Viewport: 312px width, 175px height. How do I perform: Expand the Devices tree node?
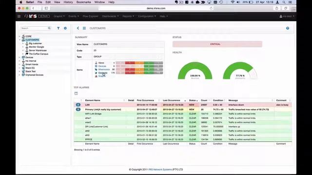19,57
